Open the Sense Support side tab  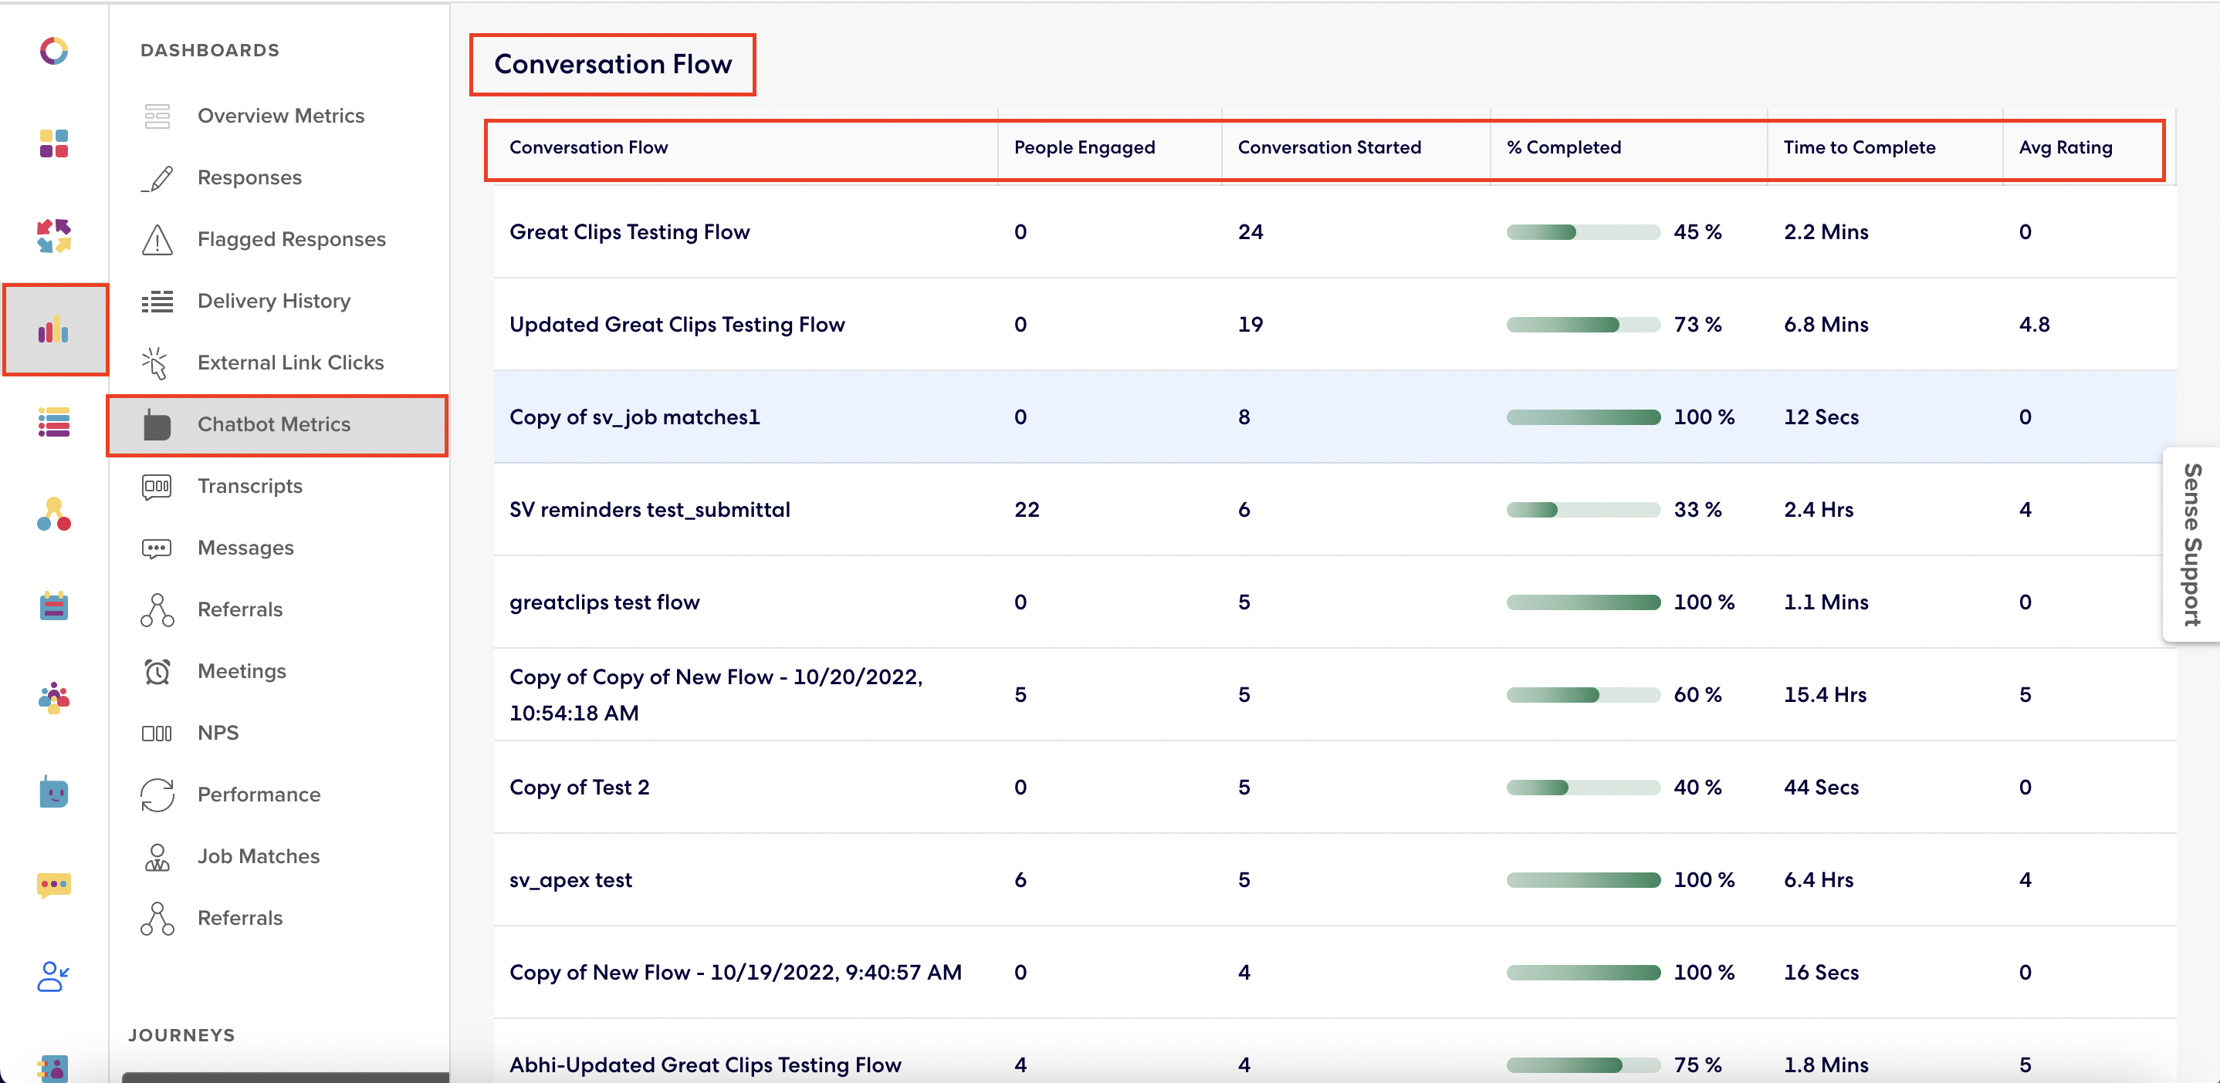(x=2192, y=545)
